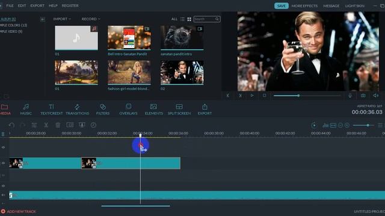Open the EDIT menu
Screen dimensions: 385x216
(x=22, y=5)
